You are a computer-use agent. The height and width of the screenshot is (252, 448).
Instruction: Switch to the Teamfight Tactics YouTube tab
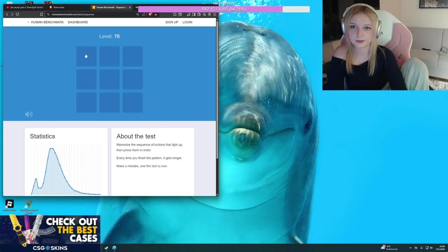[25, 7]
